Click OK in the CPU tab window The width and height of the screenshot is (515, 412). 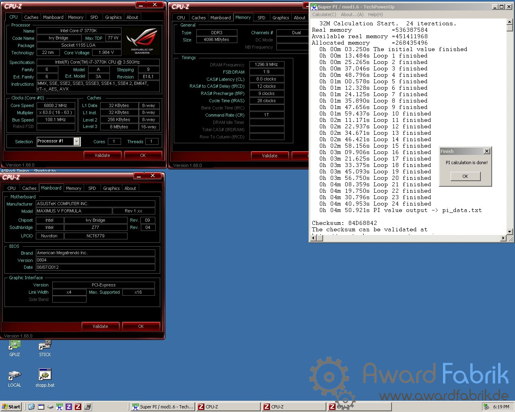tap(143, 155)
